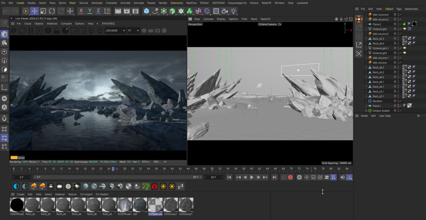
Task: Toggle Y-axis lock
Action: pos(89,11)
